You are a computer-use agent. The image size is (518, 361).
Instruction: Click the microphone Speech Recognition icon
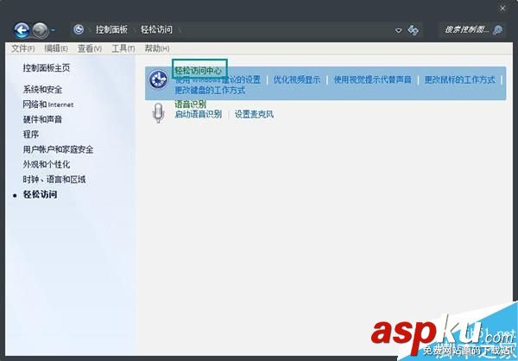coord(158,113)
